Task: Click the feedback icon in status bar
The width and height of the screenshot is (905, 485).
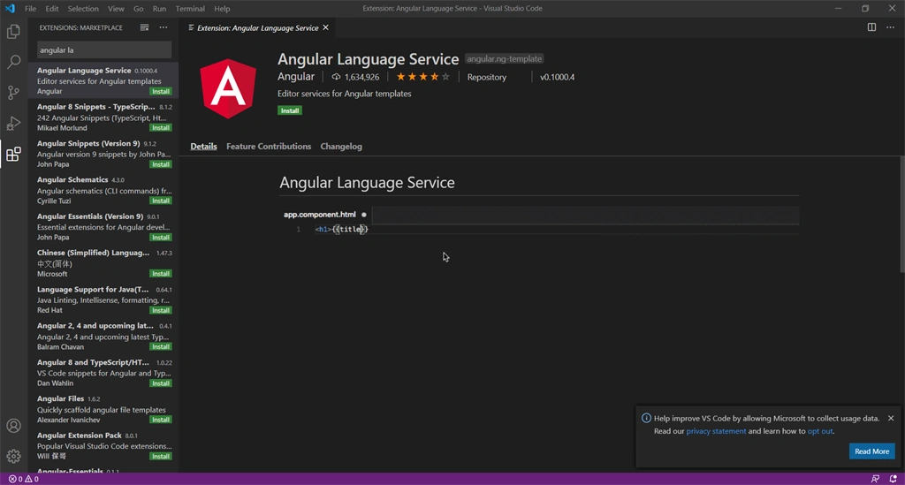Action: pos(875,479)
